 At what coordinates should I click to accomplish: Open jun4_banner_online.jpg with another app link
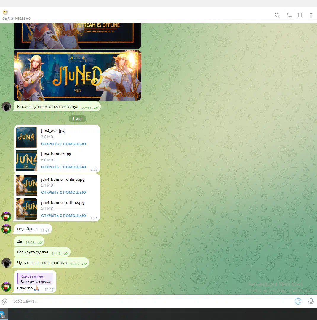[x=63, y=193]
